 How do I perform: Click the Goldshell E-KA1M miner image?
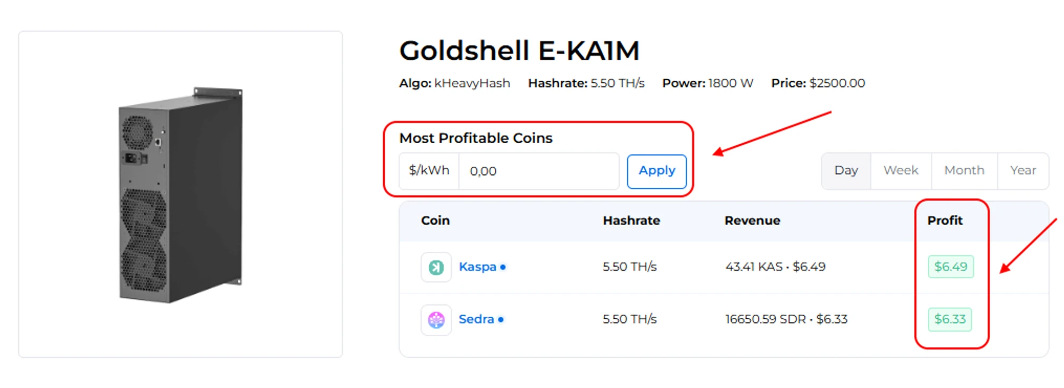click(x=181, y=195)
